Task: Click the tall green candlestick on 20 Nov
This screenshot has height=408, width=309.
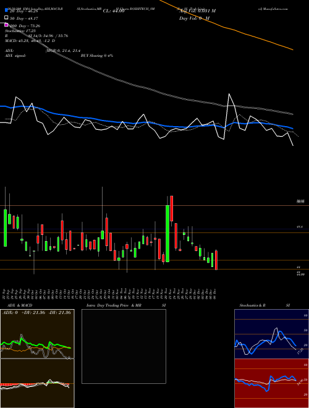Action: (167, 234)
